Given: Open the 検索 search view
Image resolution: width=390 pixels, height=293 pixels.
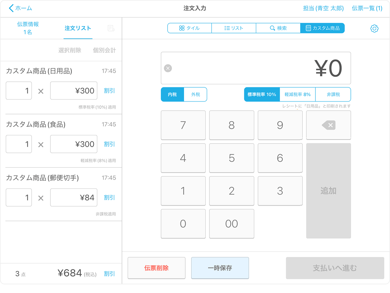Looking at the screenshot, I should pos(278,28).
